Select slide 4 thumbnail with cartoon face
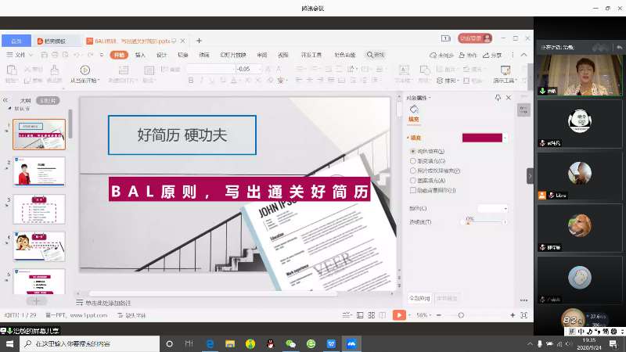 tap(39, 246)
